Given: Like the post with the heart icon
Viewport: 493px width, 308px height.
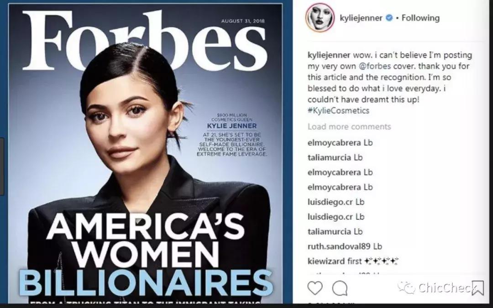Looking at the screenshot, I should tap(315, 288).
